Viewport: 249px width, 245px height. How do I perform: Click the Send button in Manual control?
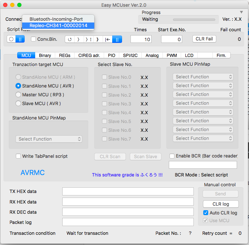pyautogui.click(x=221, y=194)
